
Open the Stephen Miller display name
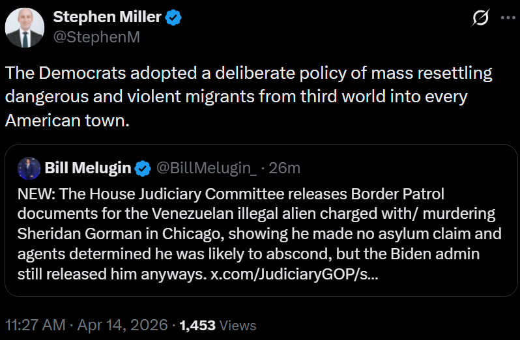[x=106, y=18]
